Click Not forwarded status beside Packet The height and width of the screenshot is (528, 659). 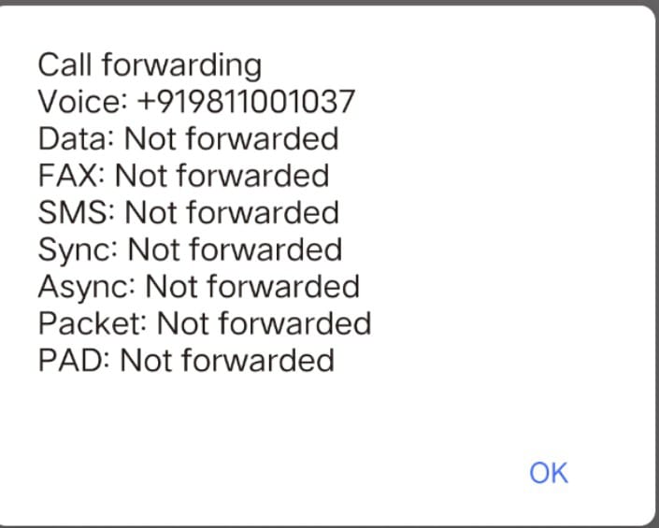click(x=264, y=323)
